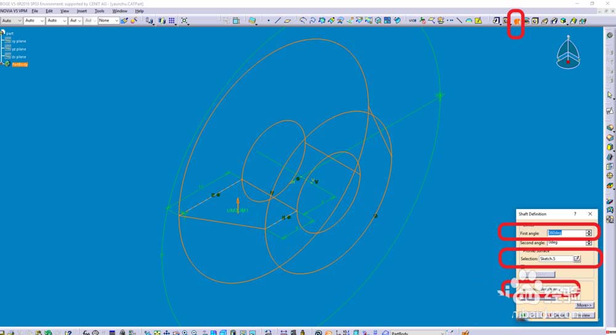Click the globe icon in right toolbar
616x335 pixels.
pos(610,176)
